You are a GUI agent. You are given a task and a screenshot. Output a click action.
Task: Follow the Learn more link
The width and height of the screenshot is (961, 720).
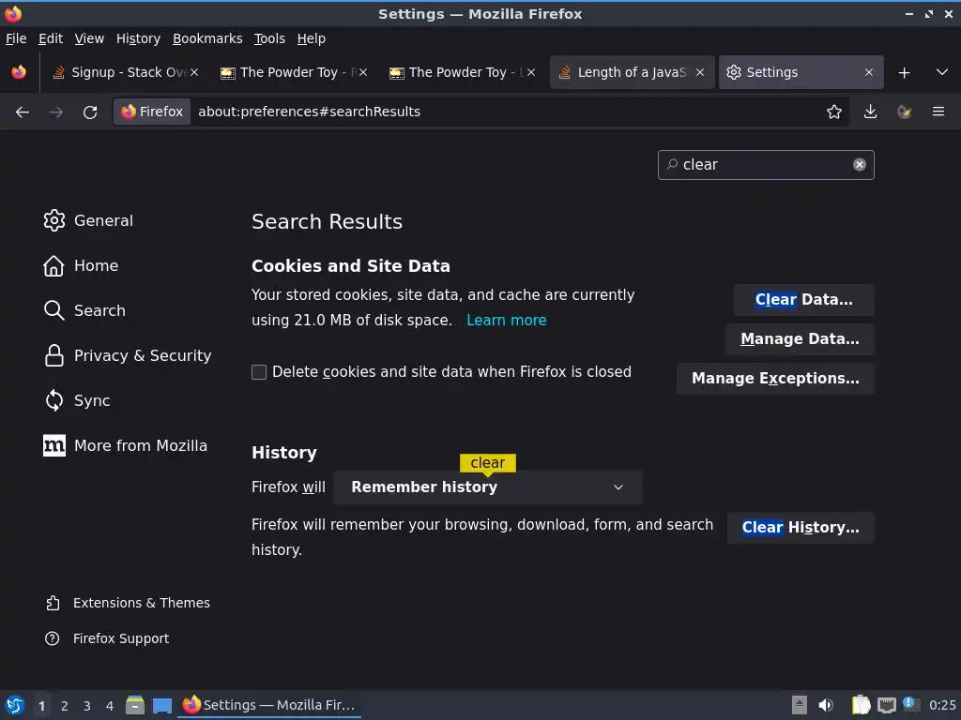[x=506, y=321]
